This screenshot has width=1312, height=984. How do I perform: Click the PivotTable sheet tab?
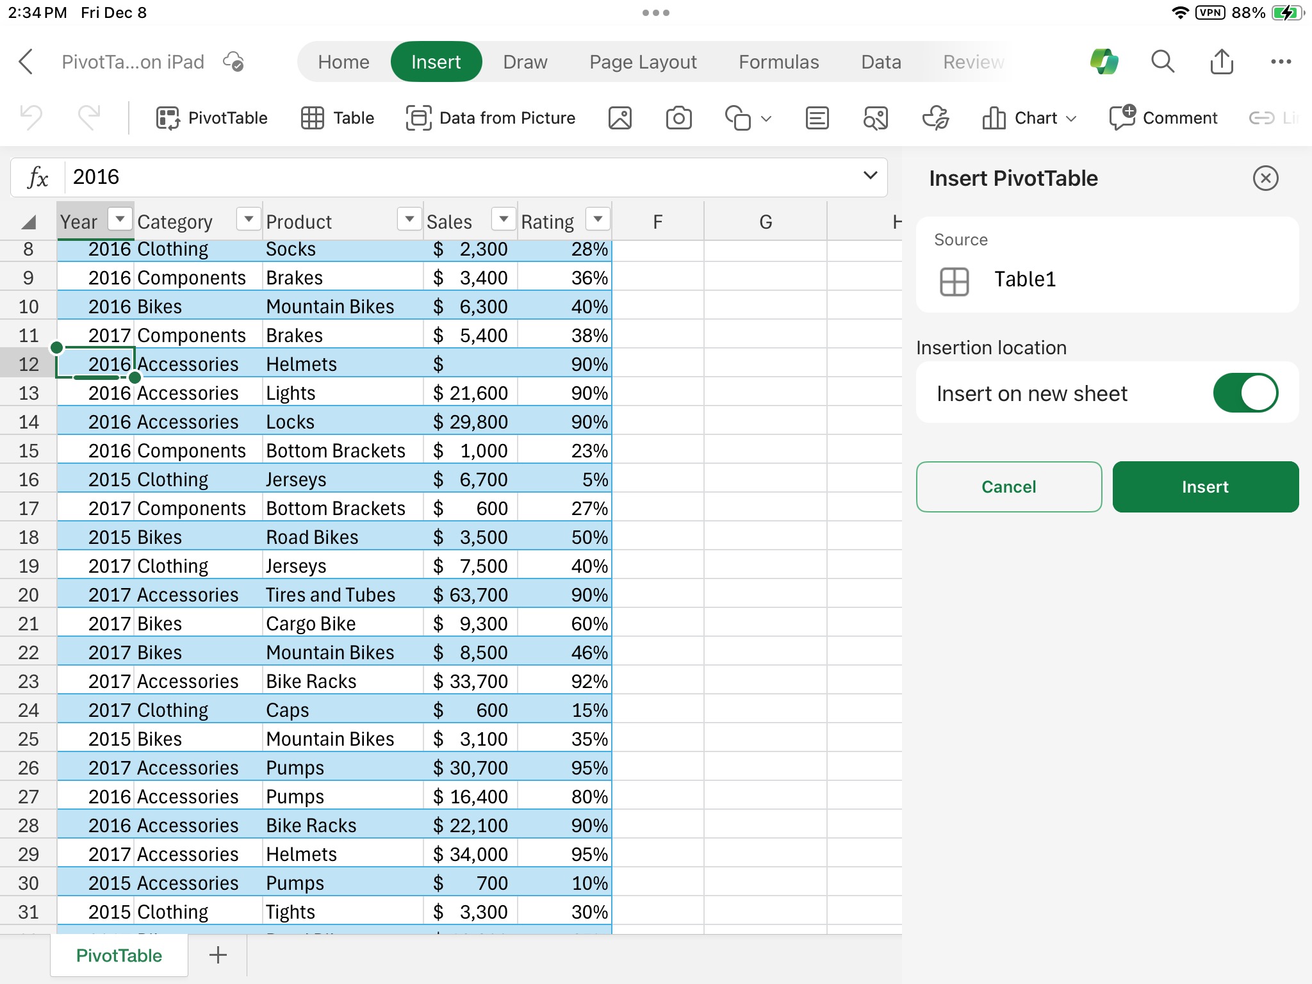pos(117,956)
